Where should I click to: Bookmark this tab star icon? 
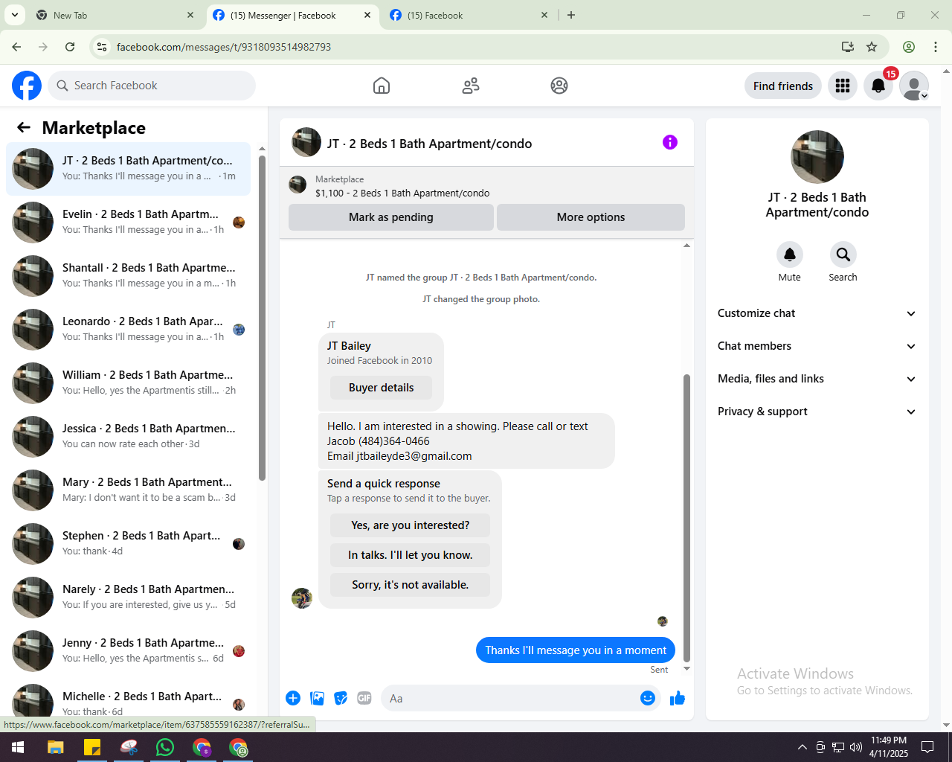point(872,47)
